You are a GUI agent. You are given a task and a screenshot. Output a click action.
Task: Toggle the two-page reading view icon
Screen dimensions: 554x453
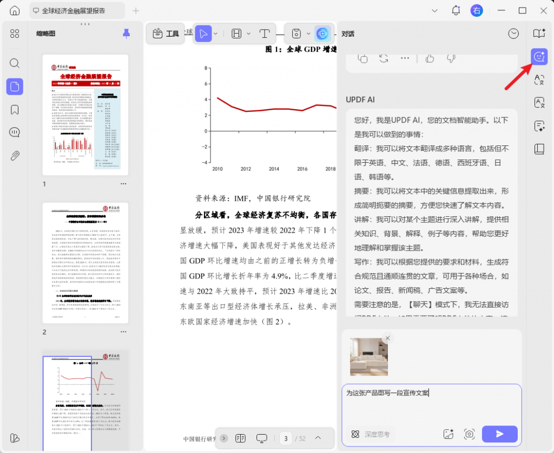[x=241, y=438]
